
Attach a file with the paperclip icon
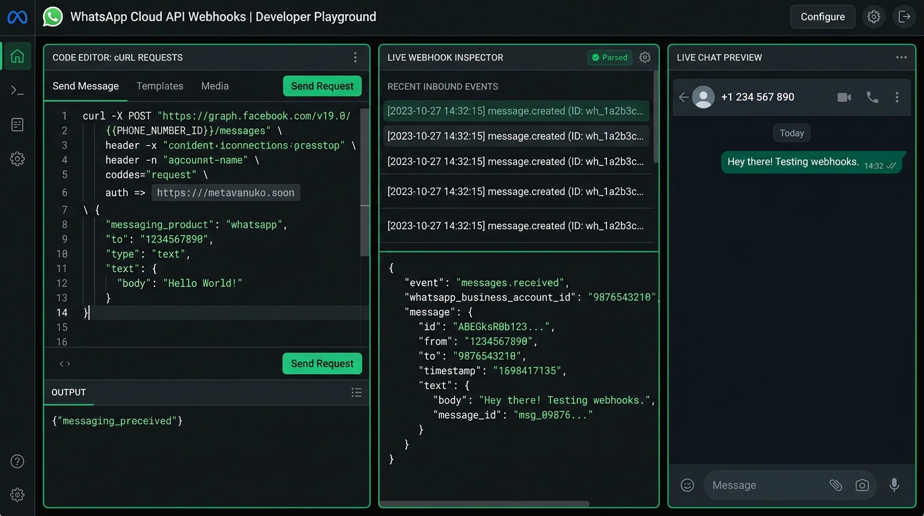point(835,485)
